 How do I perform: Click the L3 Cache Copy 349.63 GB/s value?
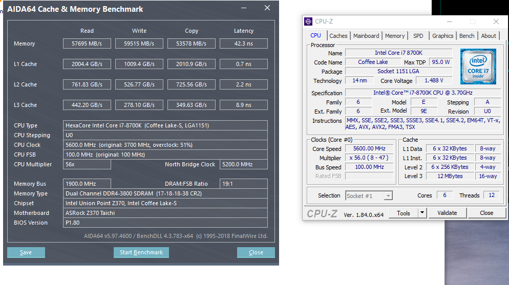click(192, 105)
